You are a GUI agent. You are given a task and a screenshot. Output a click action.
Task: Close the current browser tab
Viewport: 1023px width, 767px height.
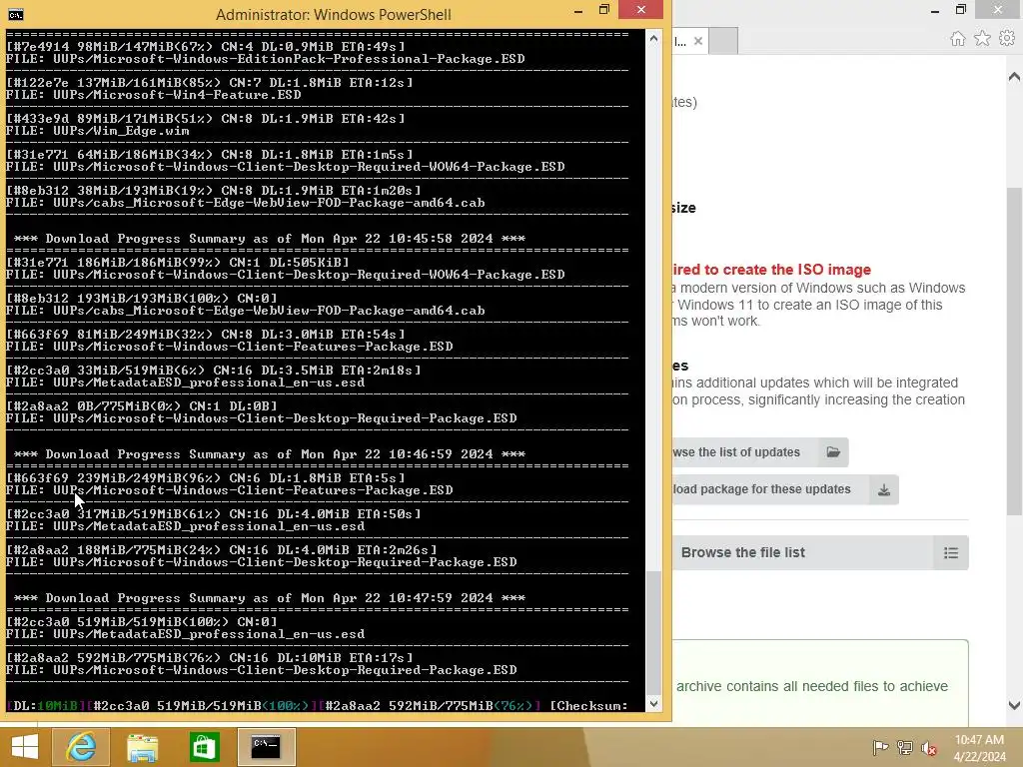point(698,41)
